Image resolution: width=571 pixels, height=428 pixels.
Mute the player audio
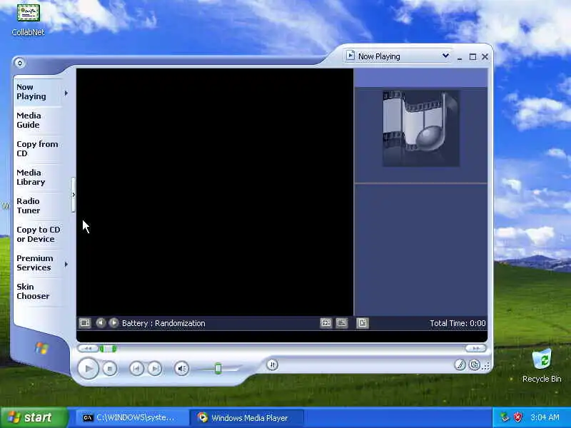(x=181, y=369)
